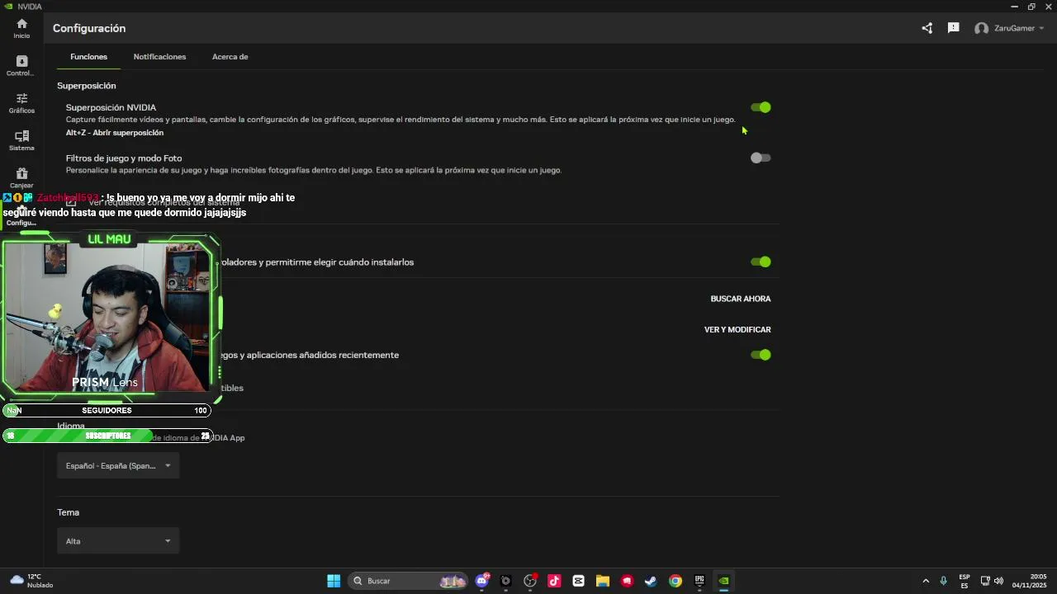The height and width of the screenshot is (594, 1057).
Task: Click the share icon in the header
Action: tap(927, 28)
